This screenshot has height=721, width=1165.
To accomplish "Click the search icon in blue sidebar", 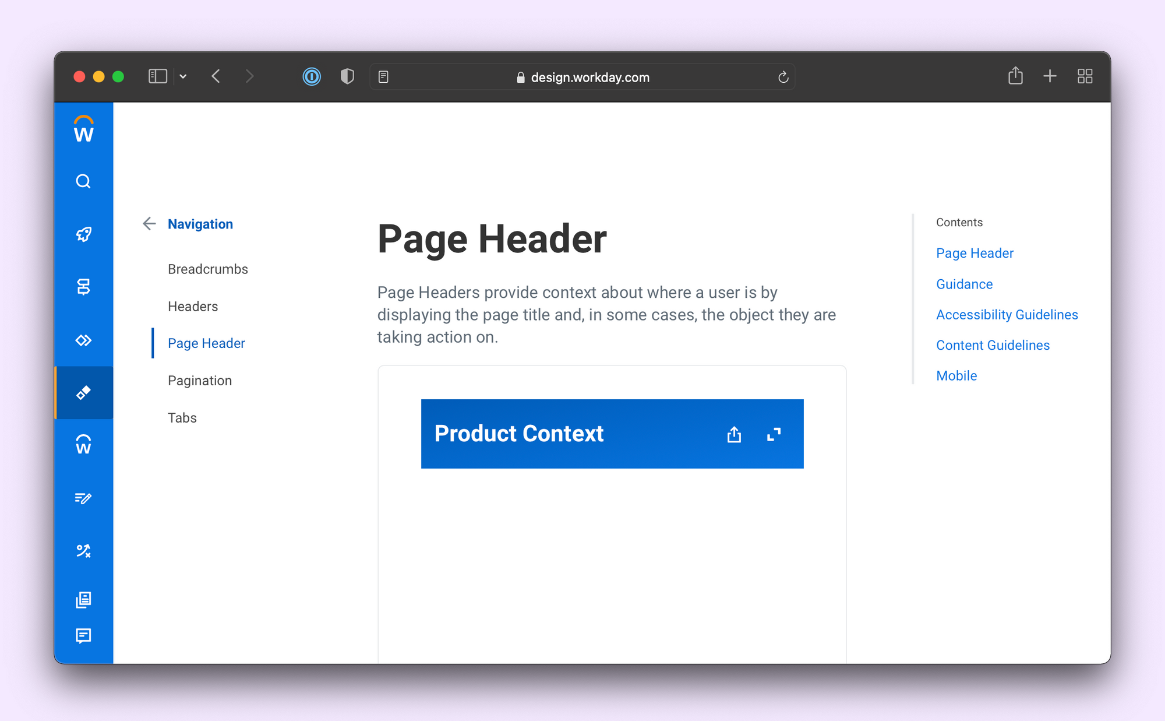I will (83, 181).
